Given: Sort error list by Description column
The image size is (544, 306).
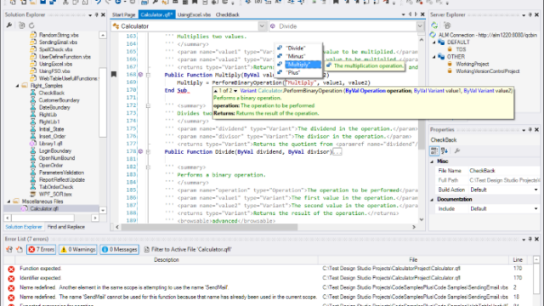Looking at the screenshot, I should click(x=167, y=260).
